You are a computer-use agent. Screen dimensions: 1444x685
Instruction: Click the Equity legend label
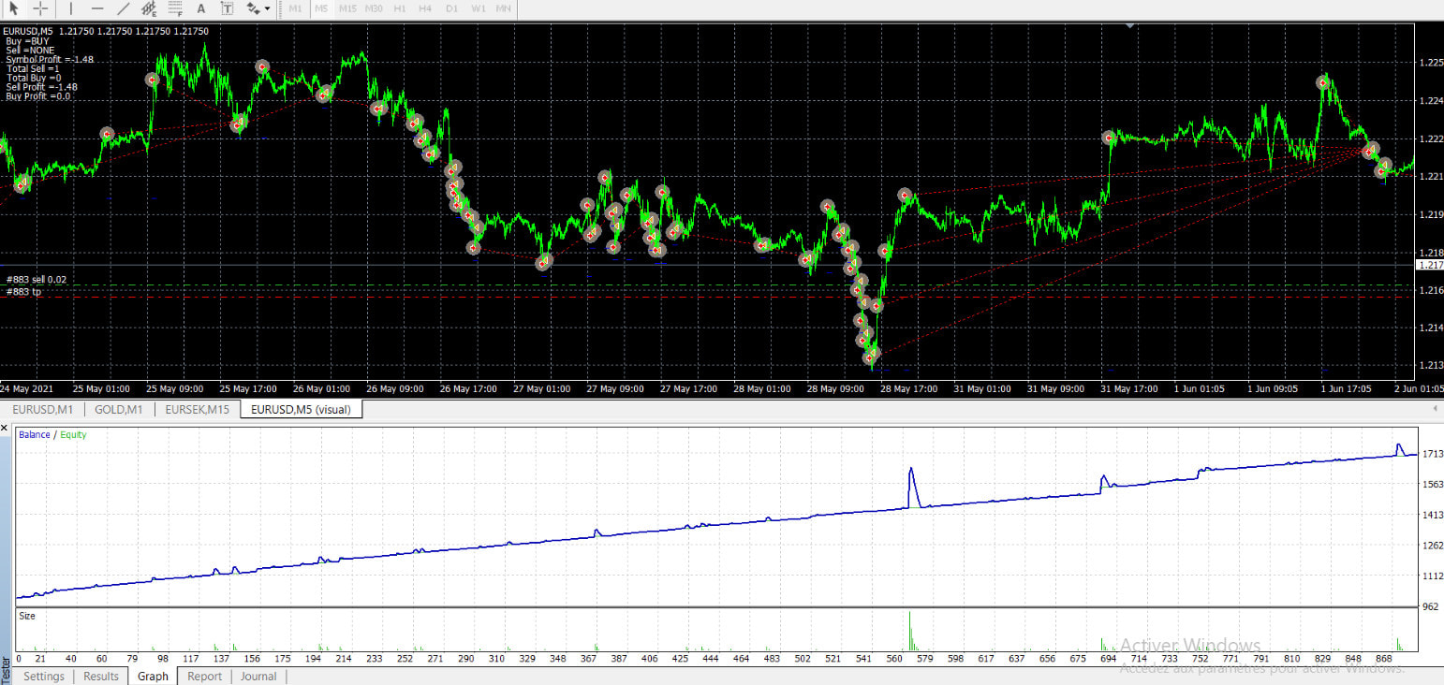72,434
